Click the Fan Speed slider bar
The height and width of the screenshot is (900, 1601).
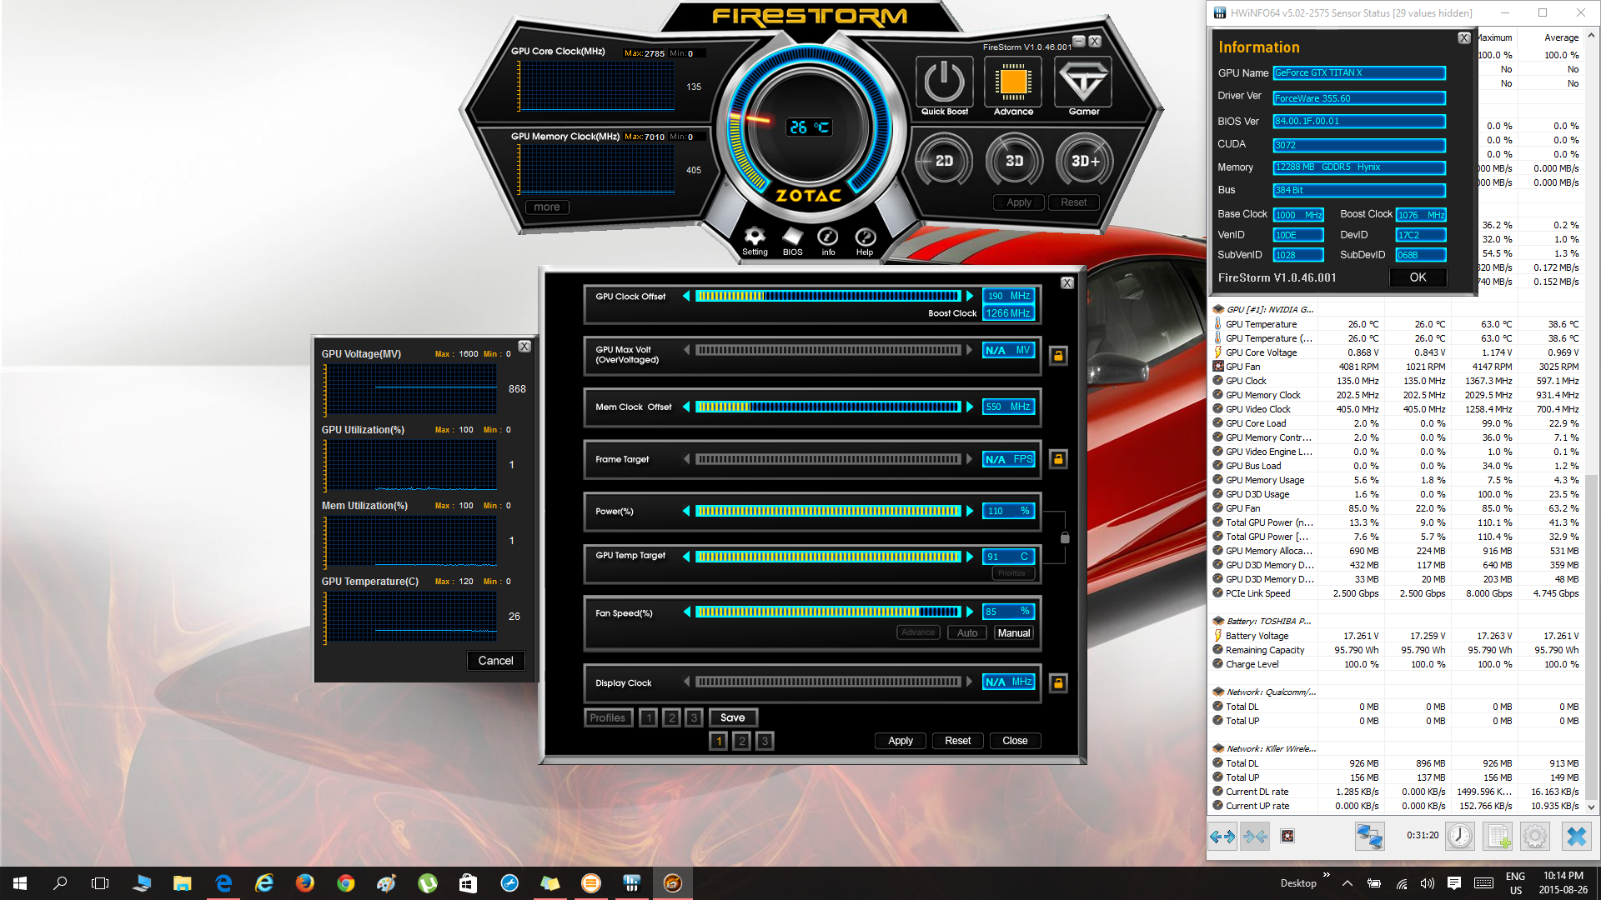pos(828,612)
